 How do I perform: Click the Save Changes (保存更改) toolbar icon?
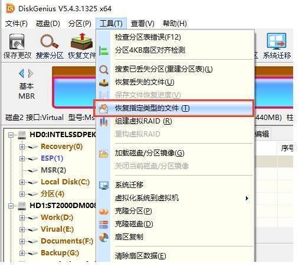coord(17,41)
